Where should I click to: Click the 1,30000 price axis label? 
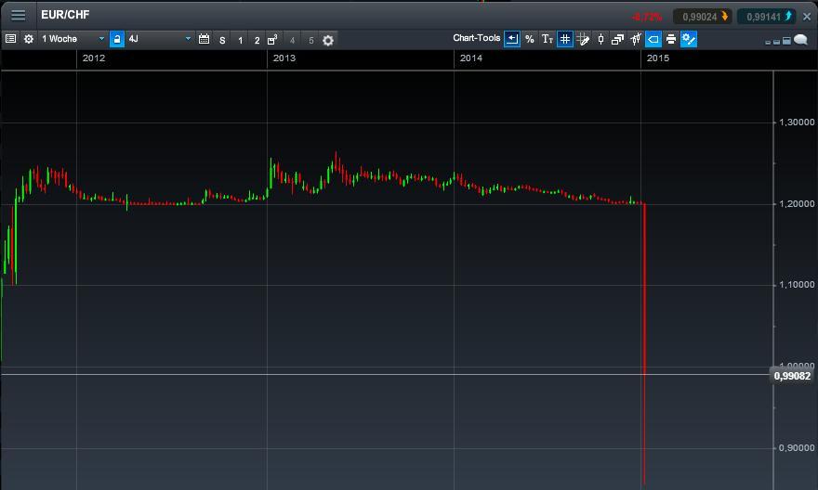click(x=797, y=122)
